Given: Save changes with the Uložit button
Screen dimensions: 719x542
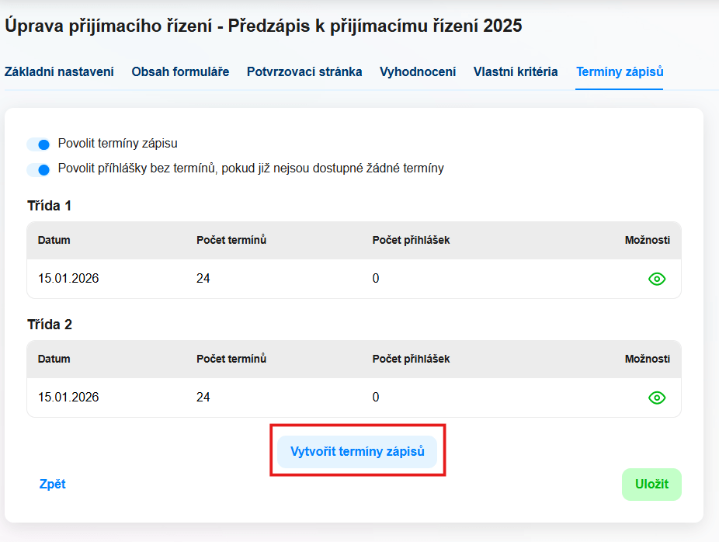Looking at the screenshot, I should 651,485.
